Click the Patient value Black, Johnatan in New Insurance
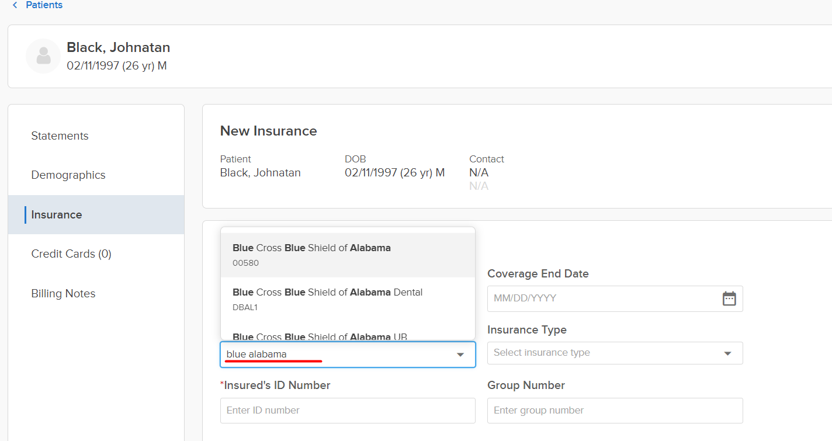Viewport: 832px width, 441px height. point(260,173)
